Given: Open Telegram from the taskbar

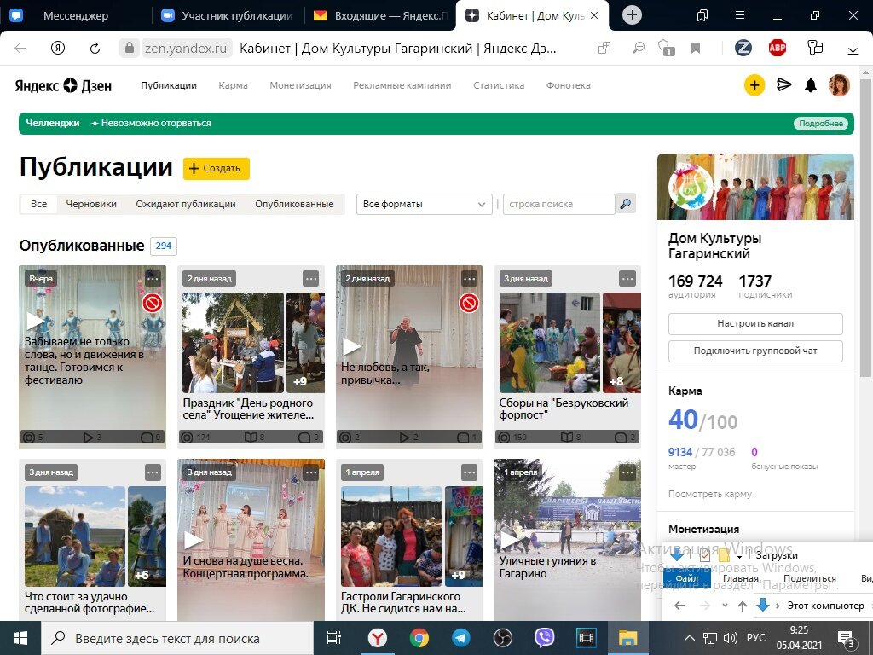Looking at the screenshot, I should [461, 638].
